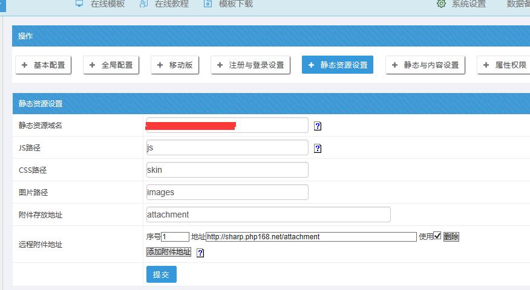Focus the 附件存放地址 text field
The height and width of the screenshot is (290, 530).
268,214
